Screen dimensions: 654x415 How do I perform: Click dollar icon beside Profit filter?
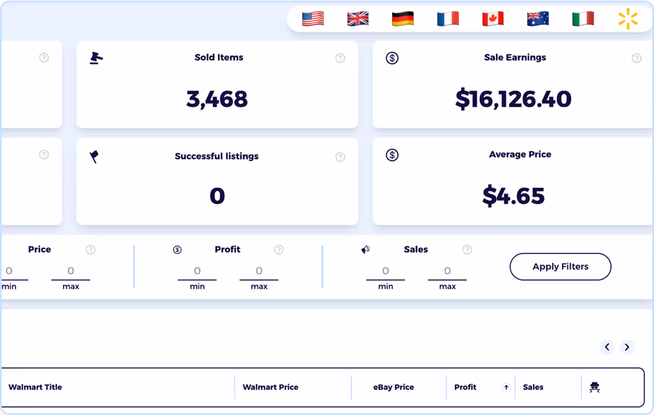[177, 250]
